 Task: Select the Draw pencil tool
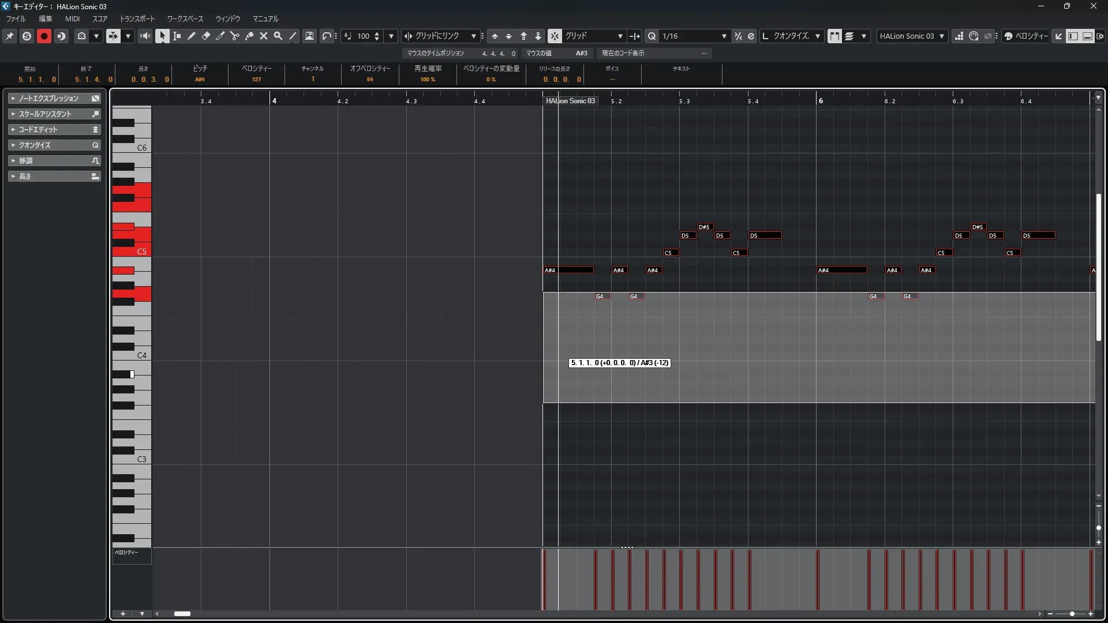192,36
